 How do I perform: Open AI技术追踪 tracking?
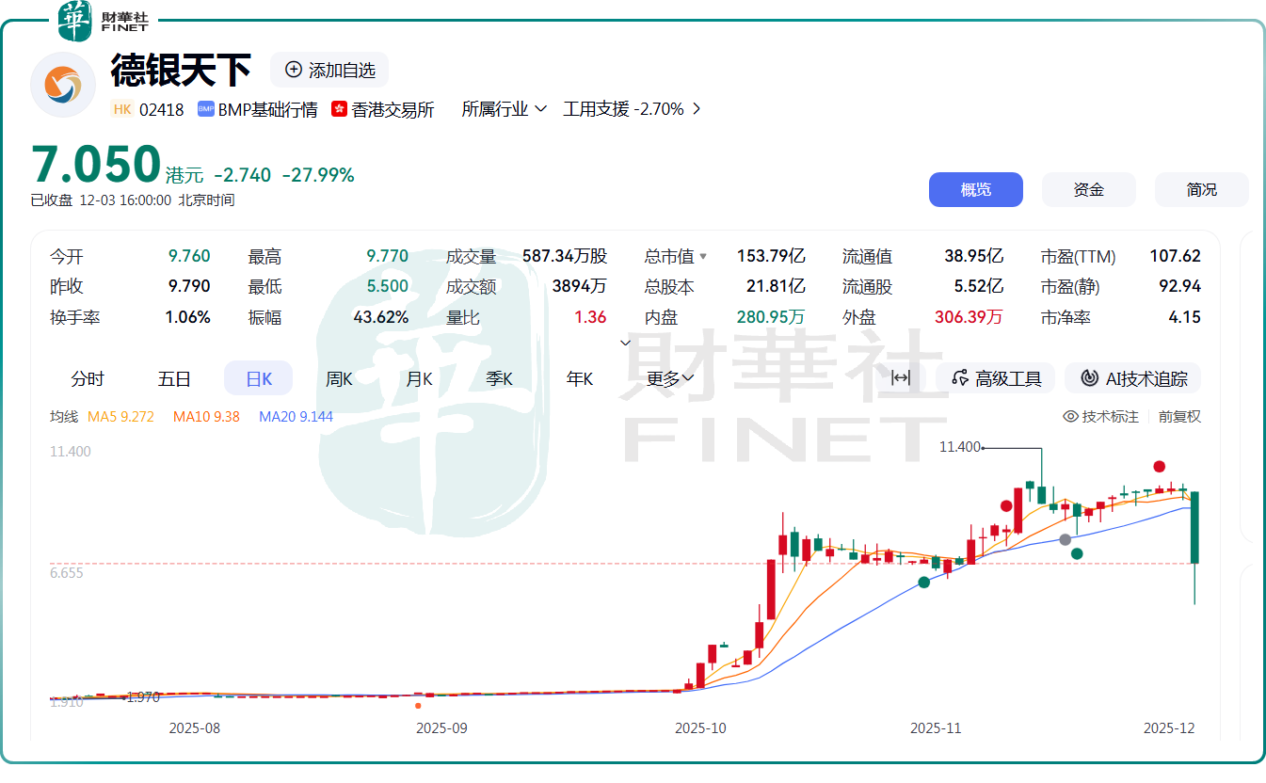pyautogui.click(x=1133, y=378)
